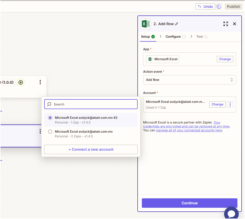This screenshot has height=219, width=245.
Task: Click the small Excel icon in App field
Action: 150,59
